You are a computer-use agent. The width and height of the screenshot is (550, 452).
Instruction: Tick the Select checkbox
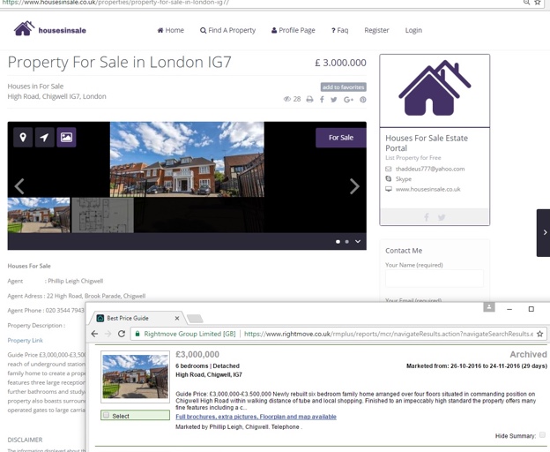coord(106,415)
